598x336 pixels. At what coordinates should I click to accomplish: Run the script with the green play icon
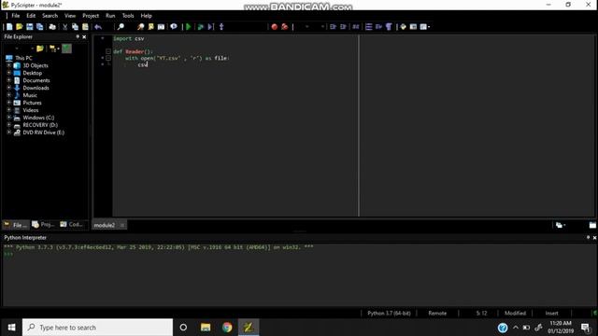pos(189,27)
